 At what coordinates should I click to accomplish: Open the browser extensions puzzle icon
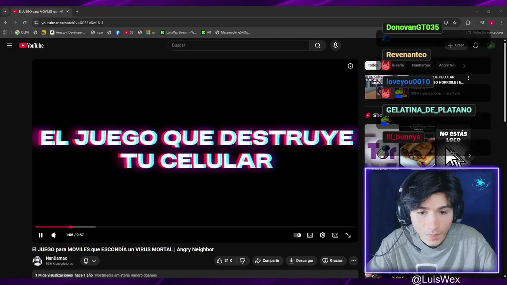[468, 23]
